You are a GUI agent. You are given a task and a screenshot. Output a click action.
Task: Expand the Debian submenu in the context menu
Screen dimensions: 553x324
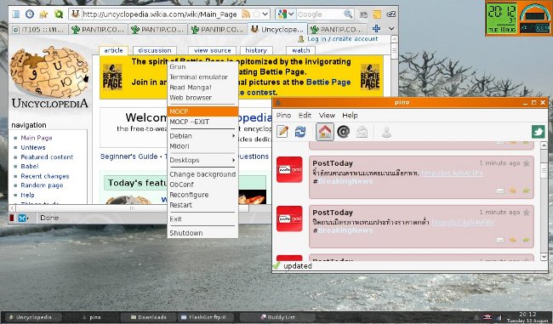[202, 136]
